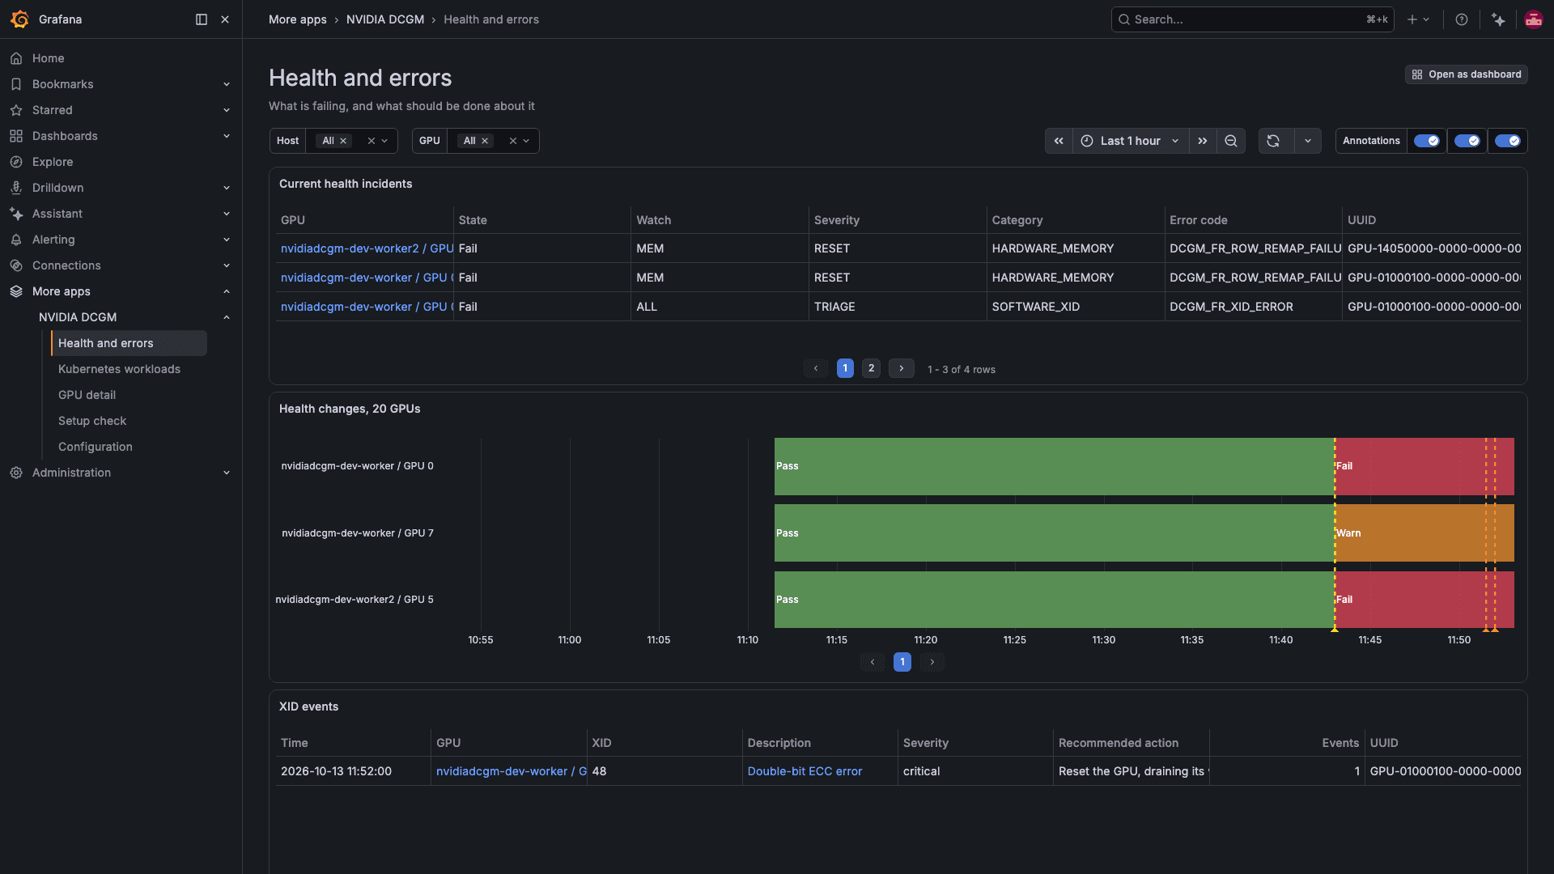Close the sidebar menu

coord(225,19)
